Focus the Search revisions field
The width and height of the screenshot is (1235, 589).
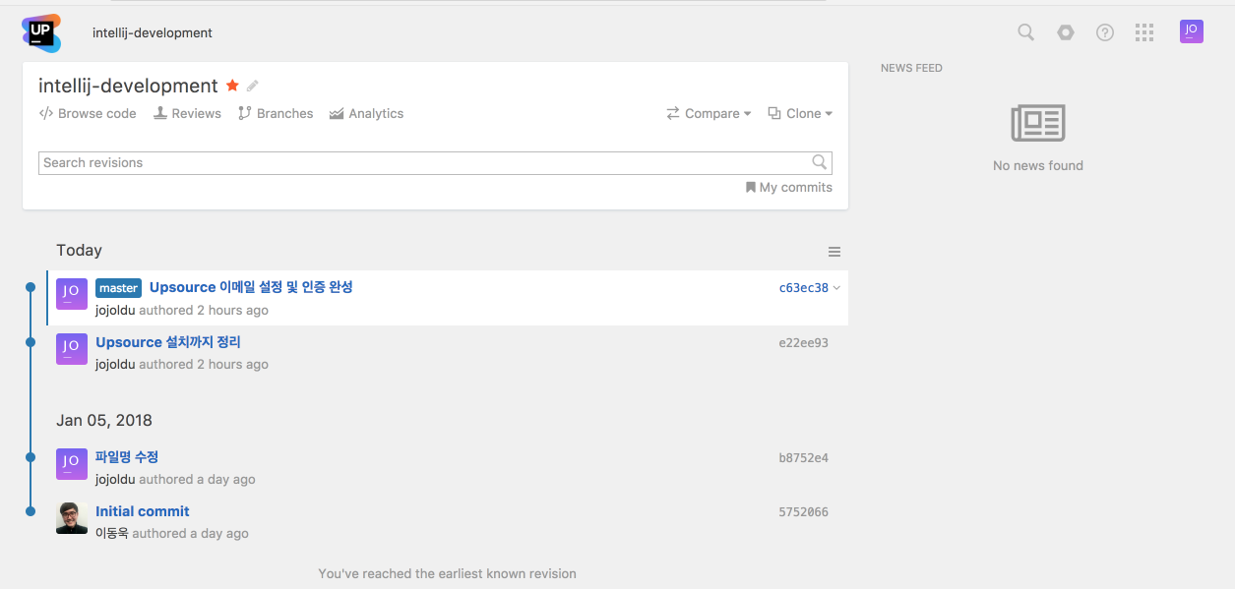point(435,163)
